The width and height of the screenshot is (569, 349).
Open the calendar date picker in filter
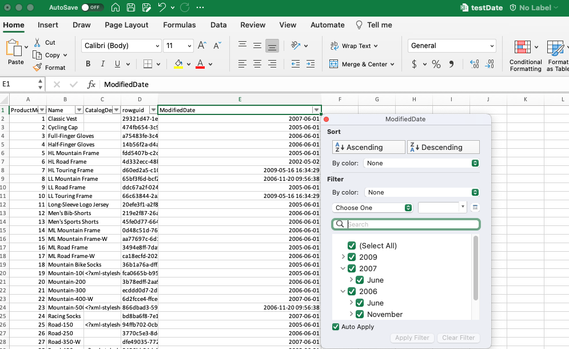click(475, 207)
